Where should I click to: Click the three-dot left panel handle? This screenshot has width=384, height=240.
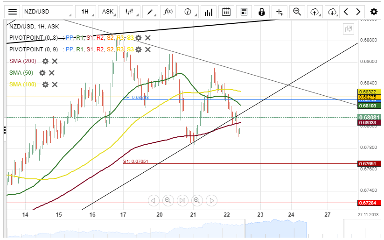(5, 130)
